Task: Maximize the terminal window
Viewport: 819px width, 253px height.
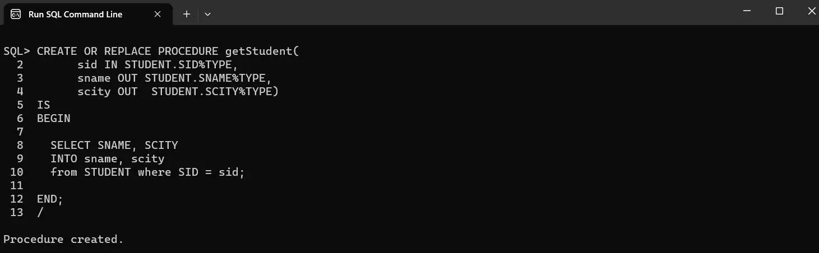Action: (779, 11)
